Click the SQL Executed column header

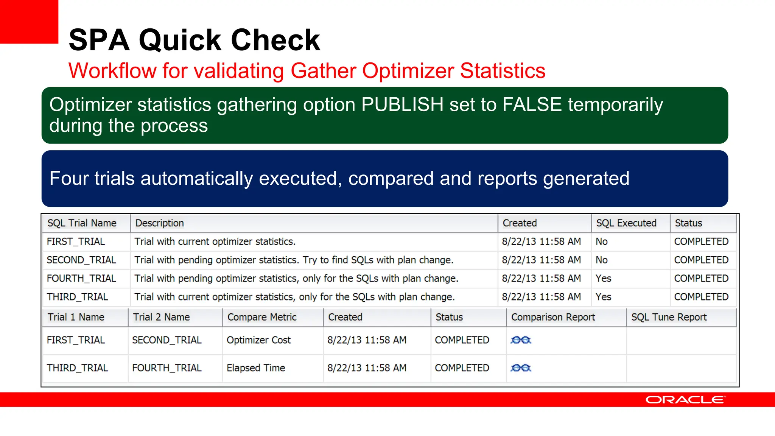point(626,223)
